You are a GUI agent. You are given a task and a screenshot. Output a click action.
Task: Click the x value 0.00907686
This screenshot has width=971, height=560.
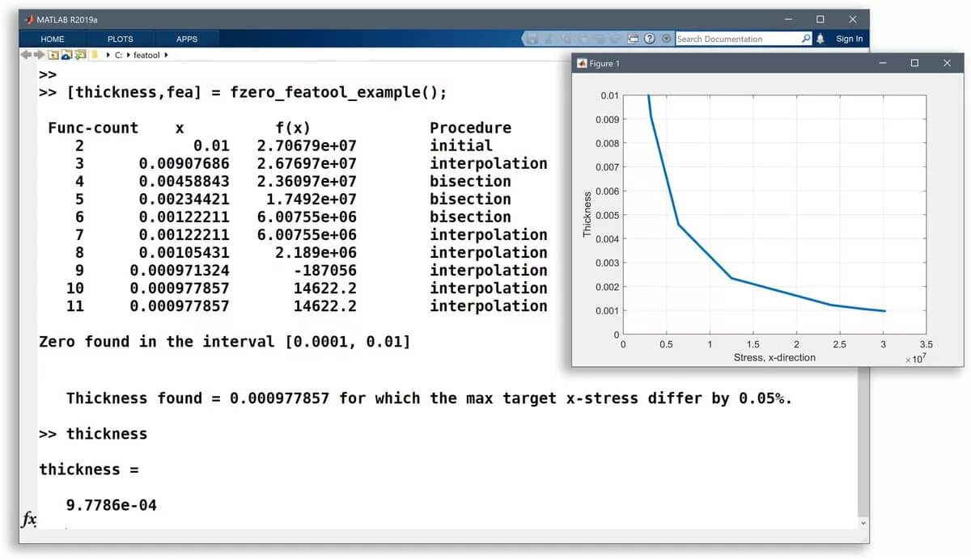coord(184,163)
